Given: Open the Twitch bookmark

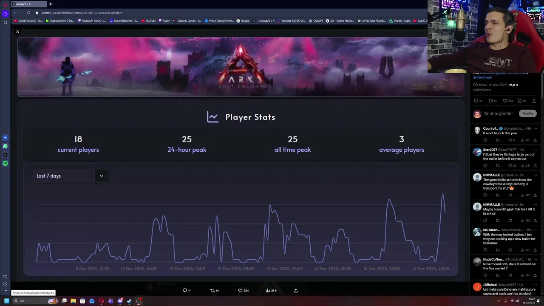Looking at the screenshot, I should [164, 20].
